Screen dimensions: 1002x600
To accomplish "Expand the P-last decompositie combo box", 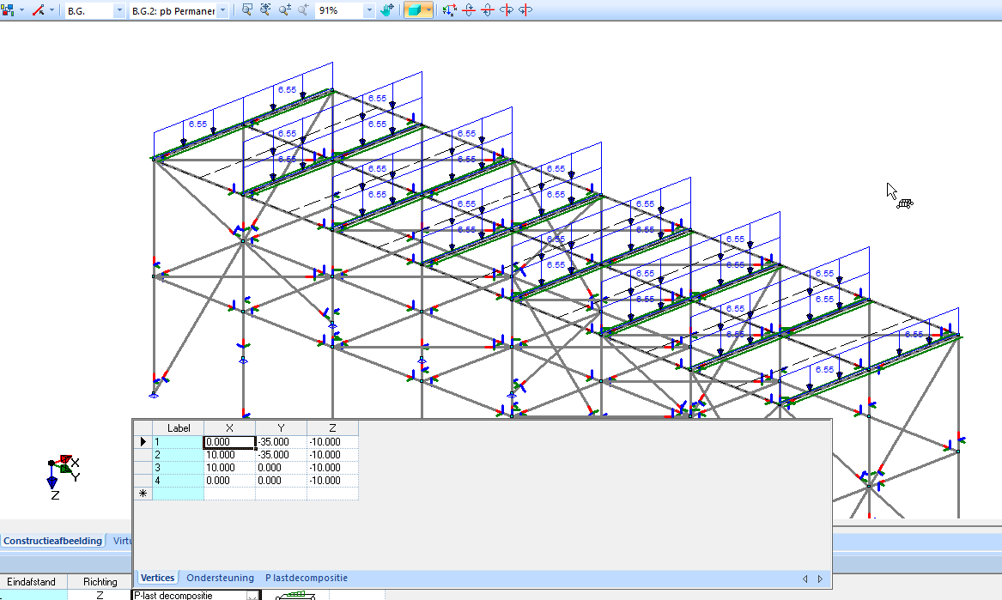I will tap(253, 596).
